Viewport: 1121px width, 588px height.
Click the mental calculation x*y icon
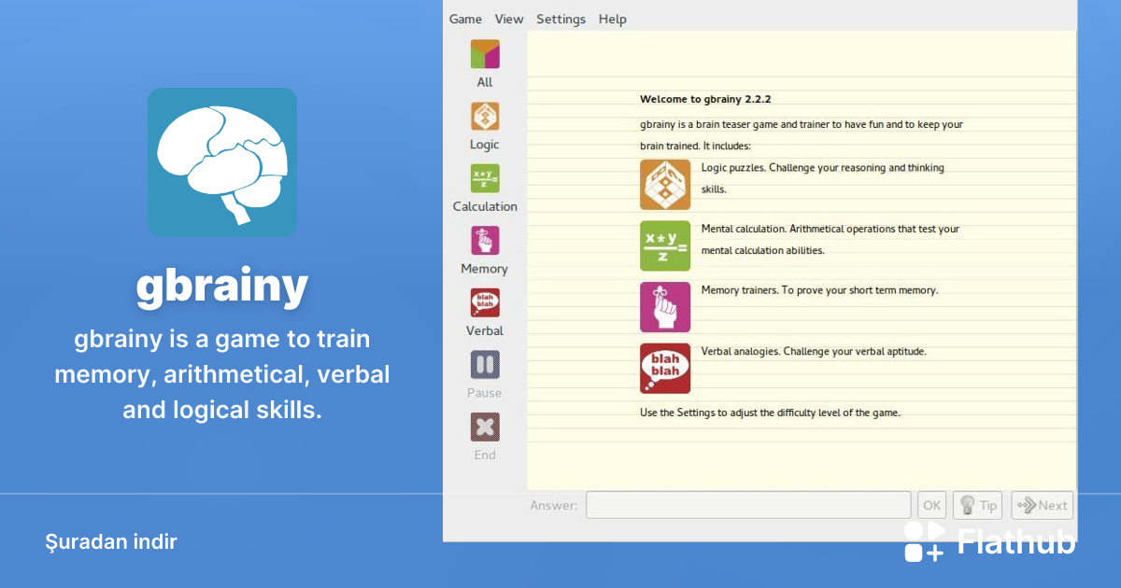point(665,245)
